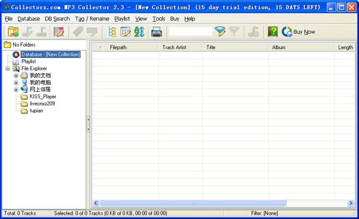
Task: Select the Playlist tree node
Action: tap(29, 61)
